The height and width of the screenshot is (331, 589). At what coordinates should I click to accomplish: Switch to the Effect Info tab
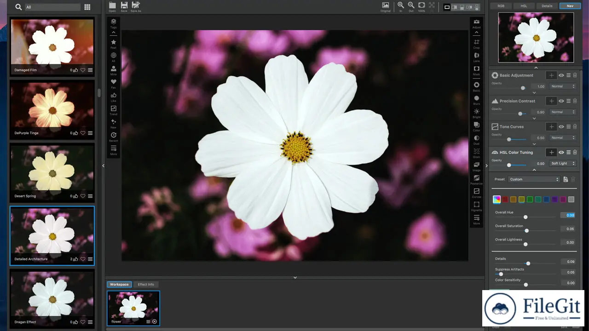(146, 285)
